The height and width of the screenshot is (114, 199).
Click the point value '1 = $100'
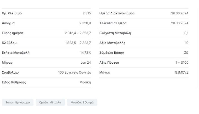coord(182,63)
